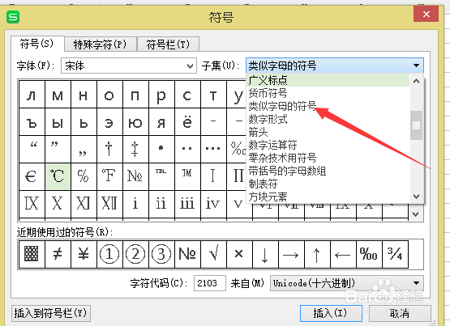Click symbol grid scroll down arrow

tap(416, 214)
